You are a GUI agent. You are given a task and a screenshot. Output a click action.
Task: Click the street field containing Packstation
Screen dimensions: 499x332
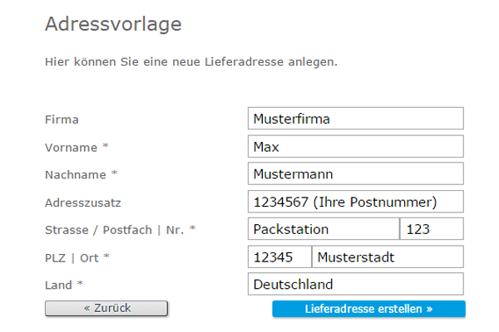tap(324, 229)
